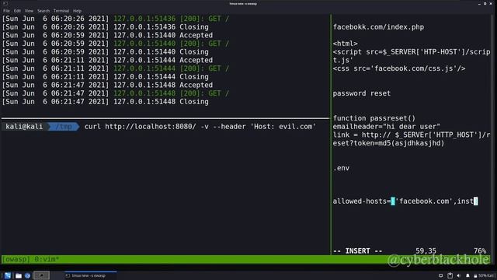Click the '<script src=' line in vim
The height and width of the screenshot is (280, 497).
[x=412, y=56]
